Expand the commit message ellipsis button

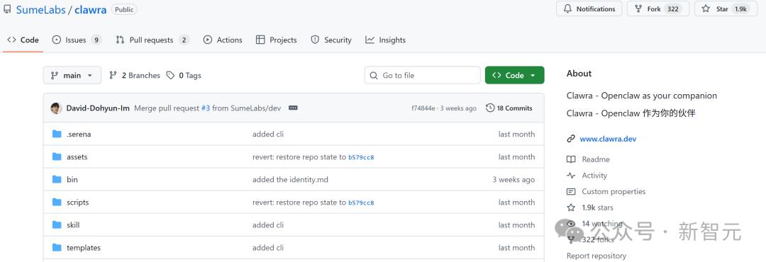(x=293, y=108)
